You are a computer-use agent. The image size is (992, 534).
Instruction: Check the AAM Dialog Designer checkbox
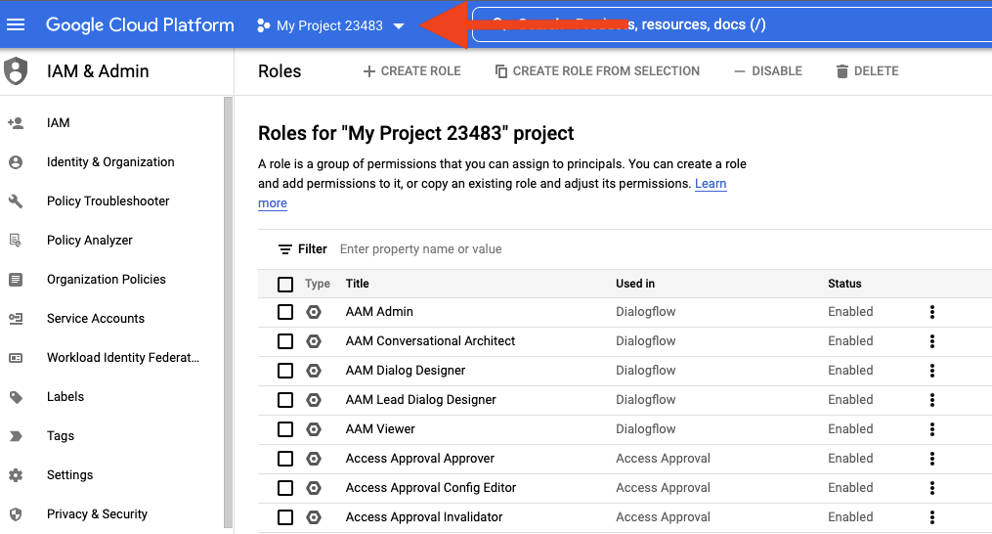click(285, 371)
